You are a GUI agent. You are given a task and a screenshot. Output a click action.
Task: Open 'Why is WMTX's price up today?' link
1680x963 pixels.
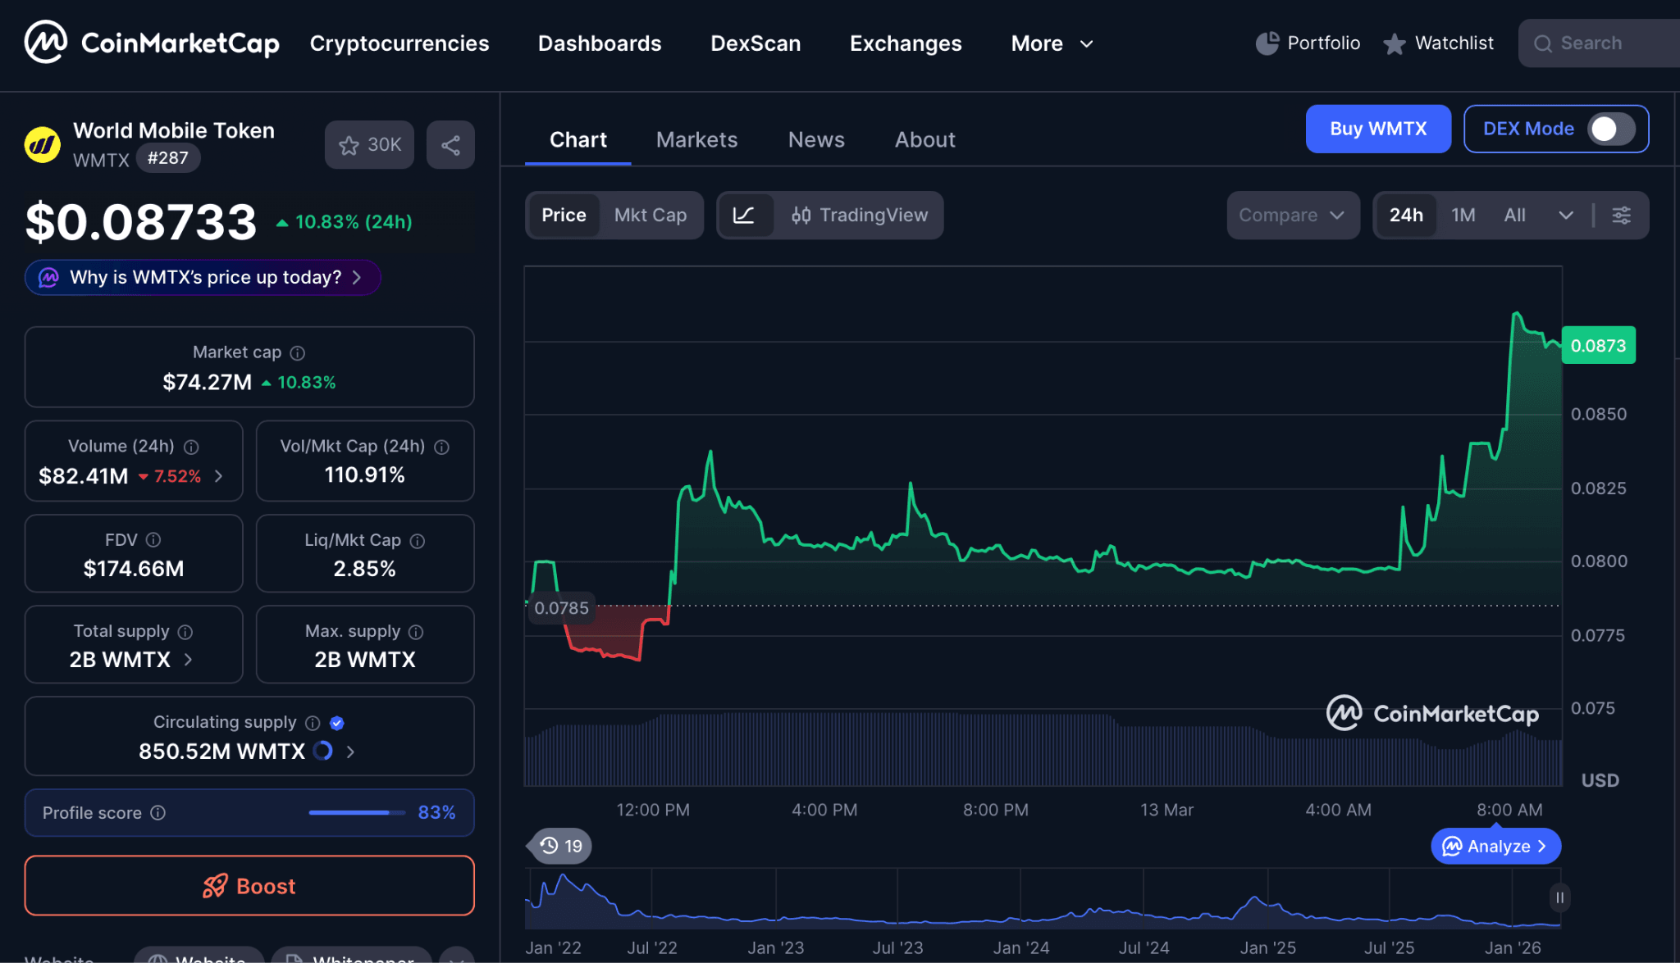click(x=202, y=277)
